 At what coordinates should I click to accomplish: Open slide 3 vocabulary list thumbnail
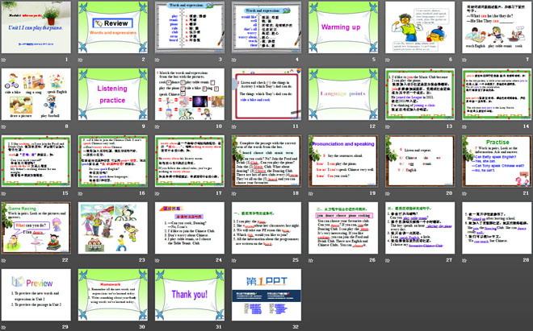click(x=190, y=27)
